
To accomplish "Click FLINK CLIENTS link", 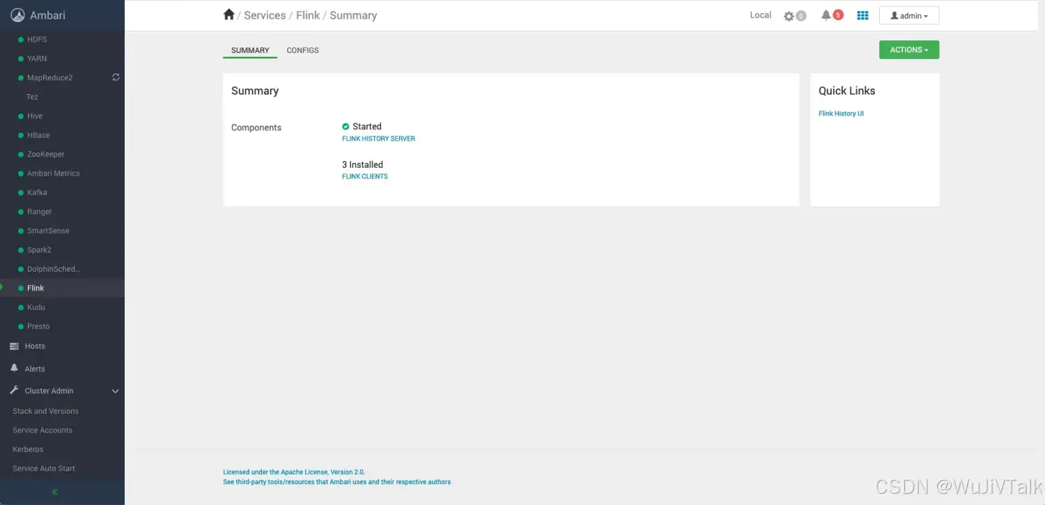I will click(x=365, y=177).
